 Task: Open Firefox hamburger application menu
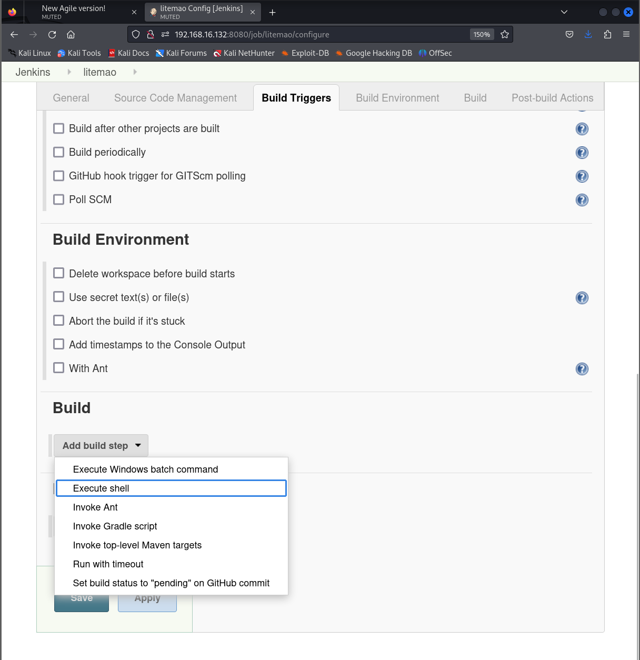tap(626, 34)
